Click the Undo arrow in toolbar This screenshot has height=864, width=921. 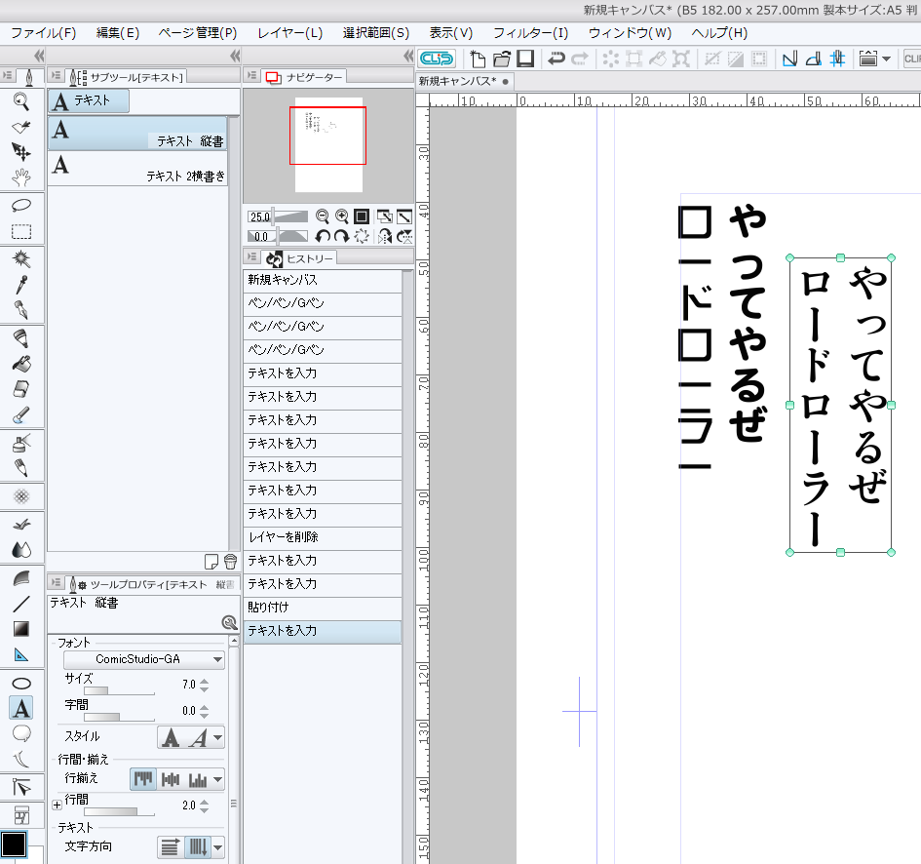556,59
